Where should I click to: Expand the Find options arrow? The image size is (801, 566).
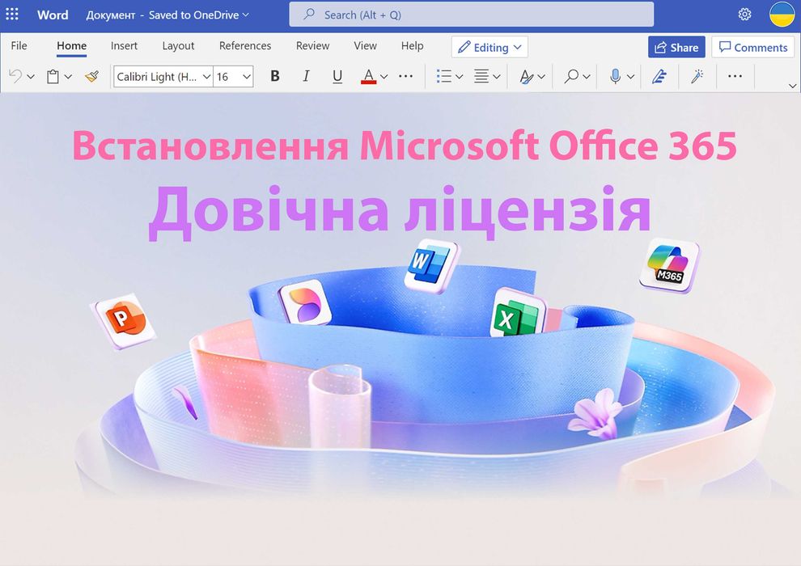click(587, 77)
